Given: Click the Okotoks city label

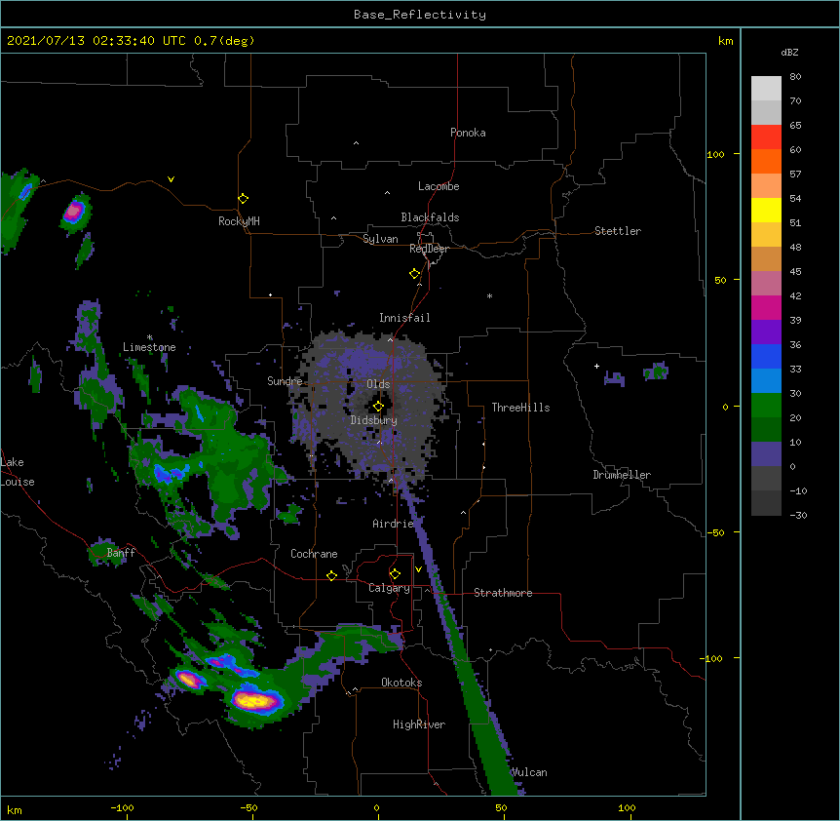Looking at the screenshot, I should point(401,683).
